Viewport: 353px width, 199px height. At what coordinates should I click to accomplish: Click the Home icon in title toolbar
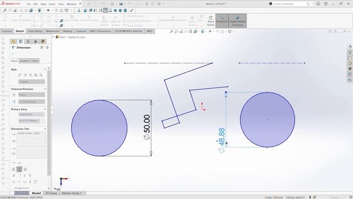[x=89, y=4]
